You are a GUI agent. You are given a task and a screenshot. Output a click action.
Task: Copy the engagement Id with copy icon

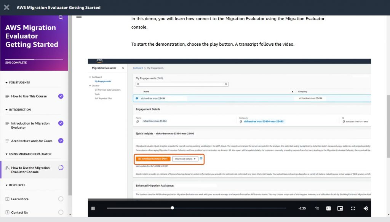(x=344, y=121)
